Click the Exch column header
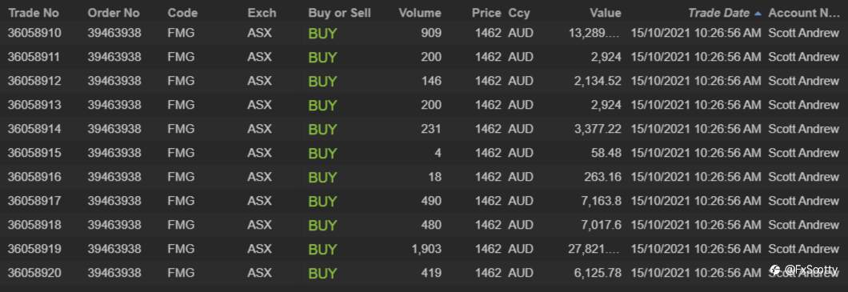 coord(262,13)
